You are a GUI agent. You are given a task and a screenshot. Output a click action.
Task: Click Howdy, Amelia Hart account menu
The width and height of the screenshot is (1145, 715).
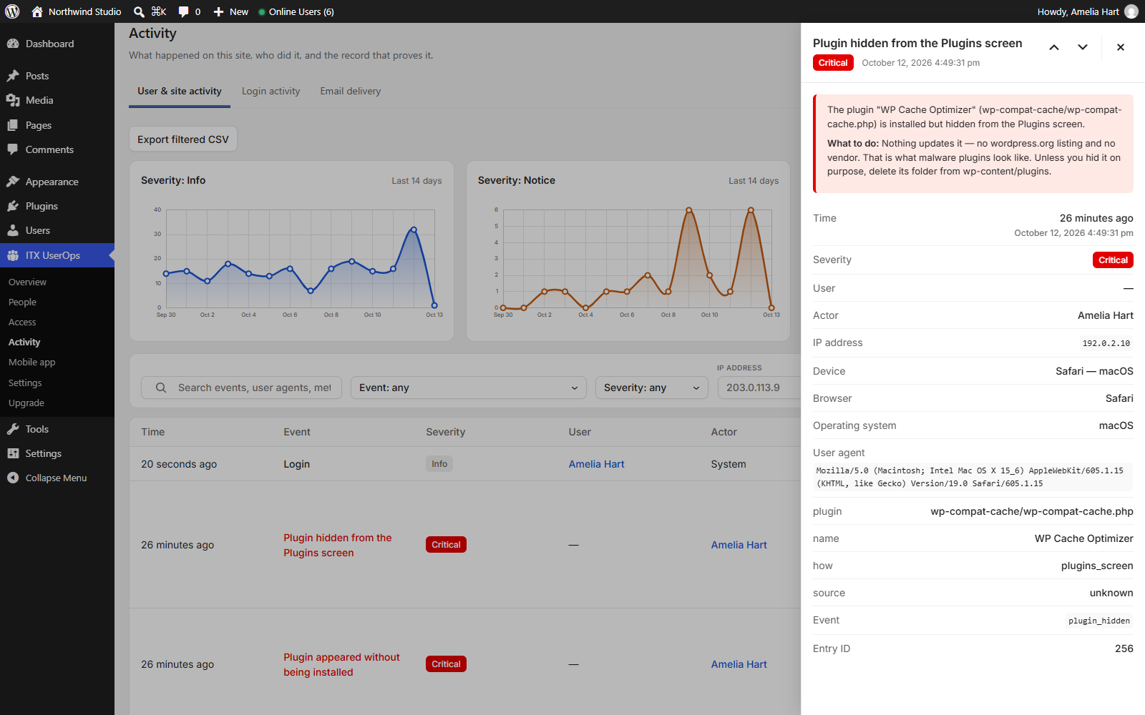1087,11
